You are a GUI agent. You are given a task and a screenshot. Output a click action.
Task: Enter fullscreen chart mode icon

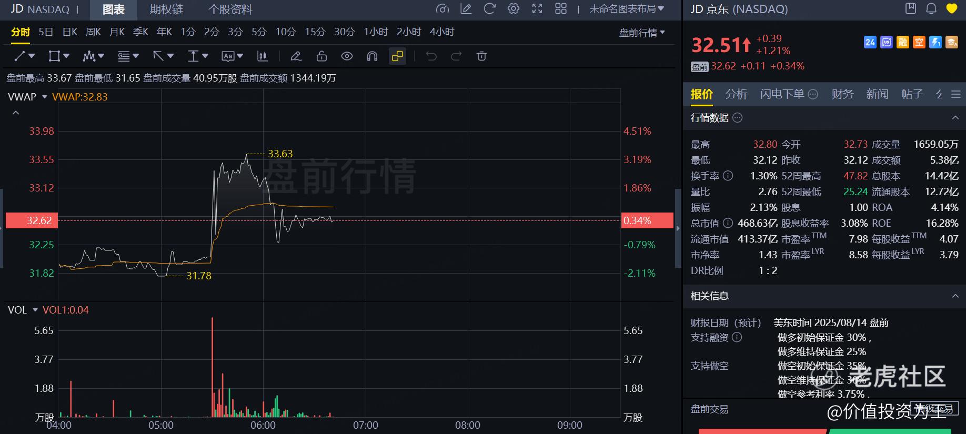click(537, 9)
